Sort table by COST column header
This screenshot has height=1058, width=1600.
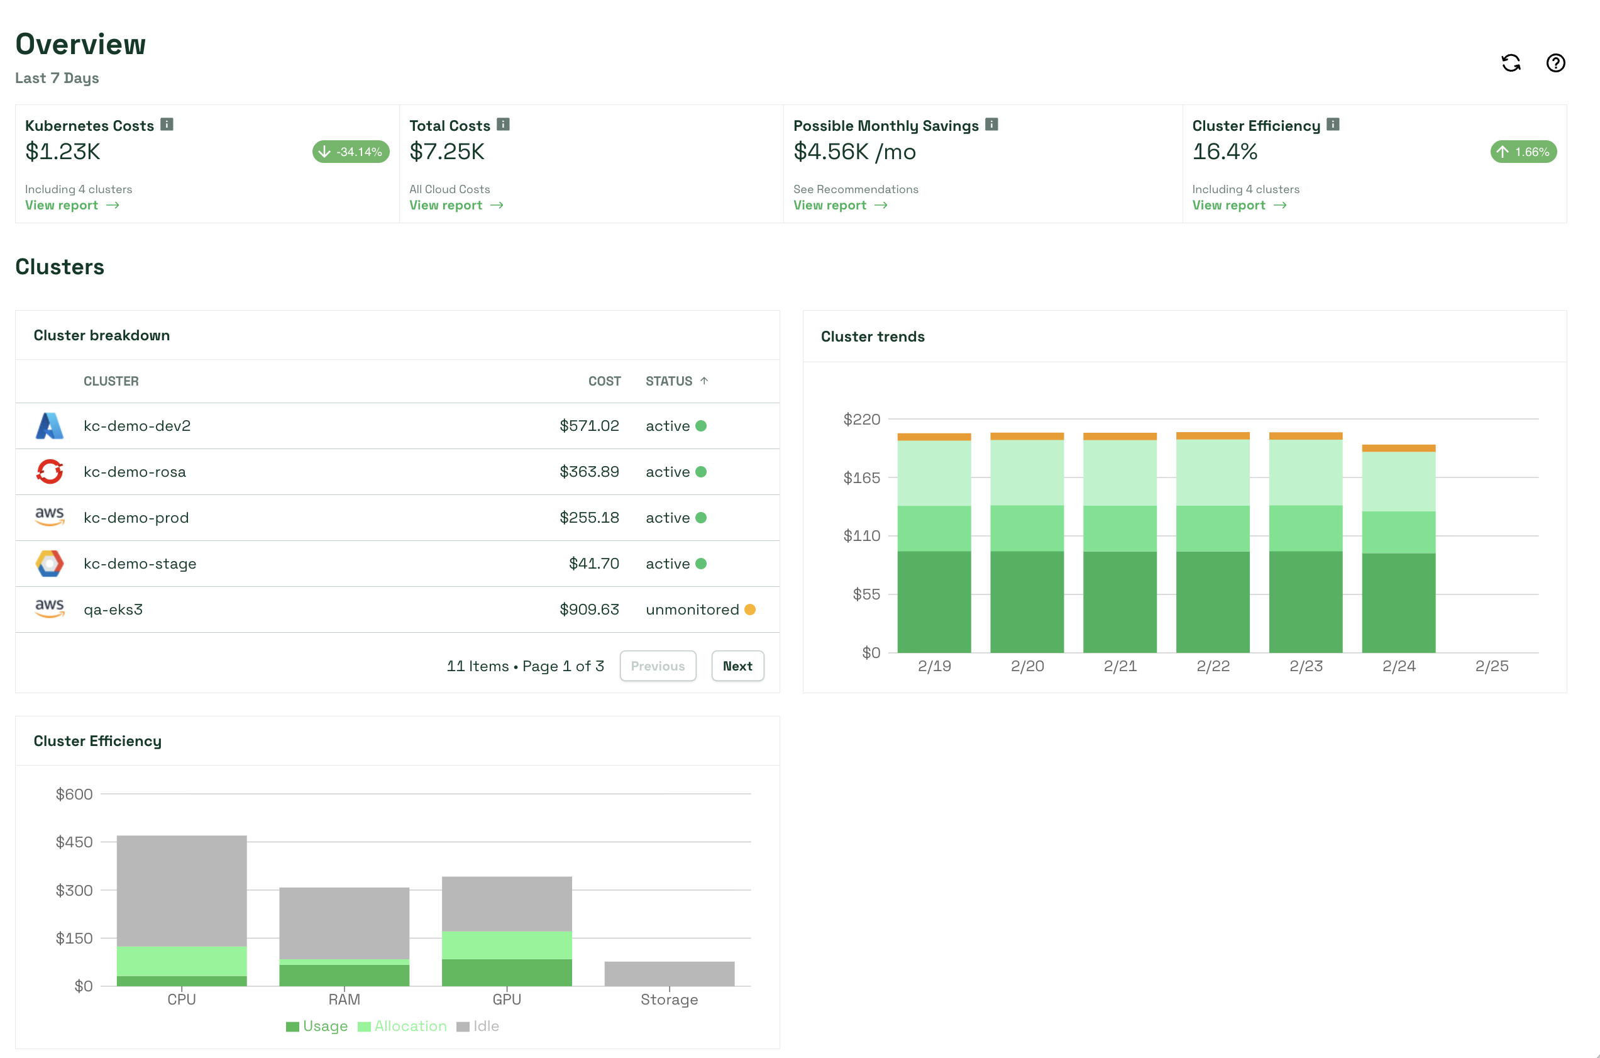pos(604,381)
